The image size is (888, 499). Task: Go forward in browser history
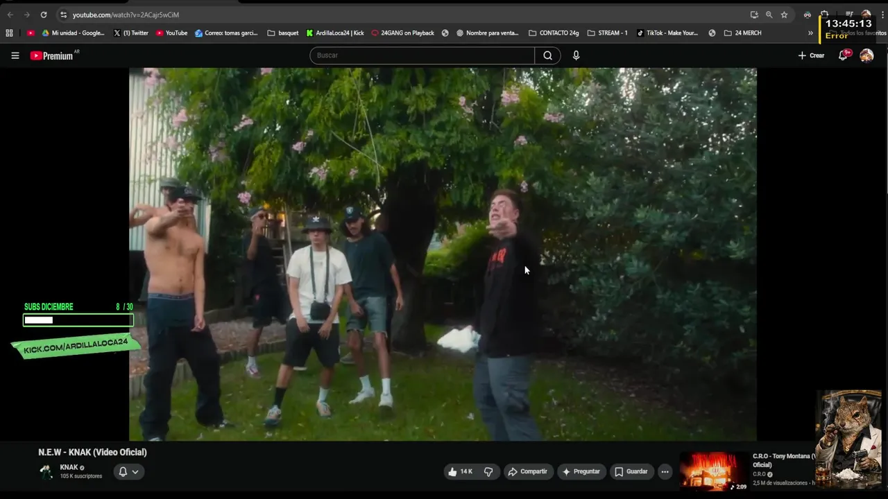27,15
